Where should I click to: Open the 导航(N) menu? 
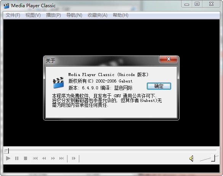74,15
